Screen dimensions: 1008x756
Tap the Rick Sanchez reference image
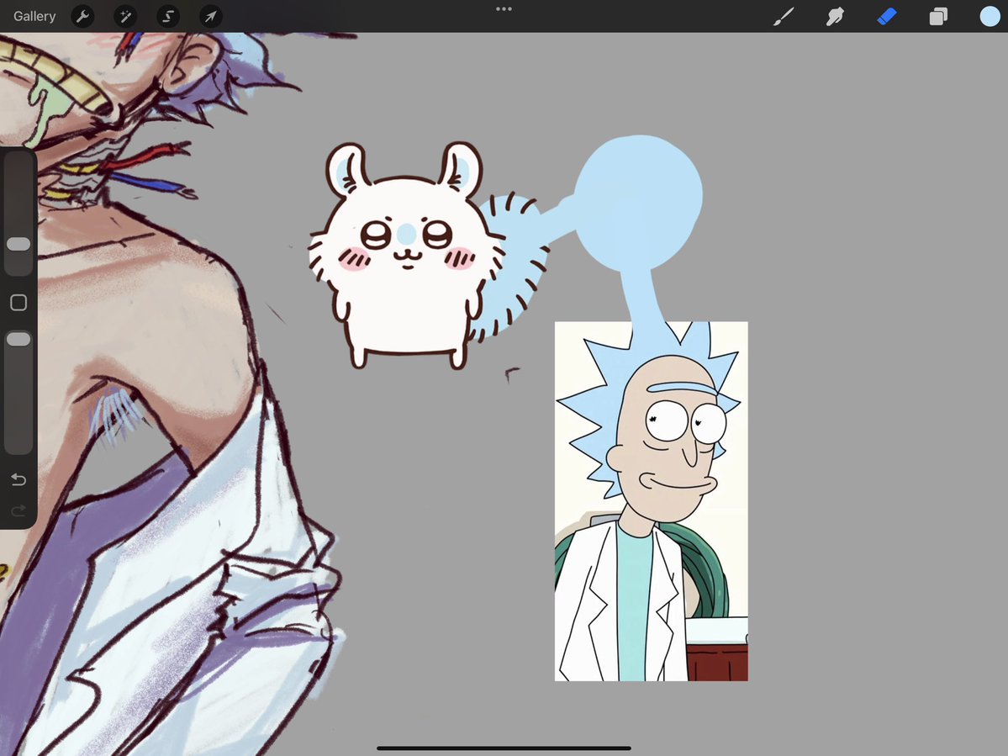coord(652,501)
